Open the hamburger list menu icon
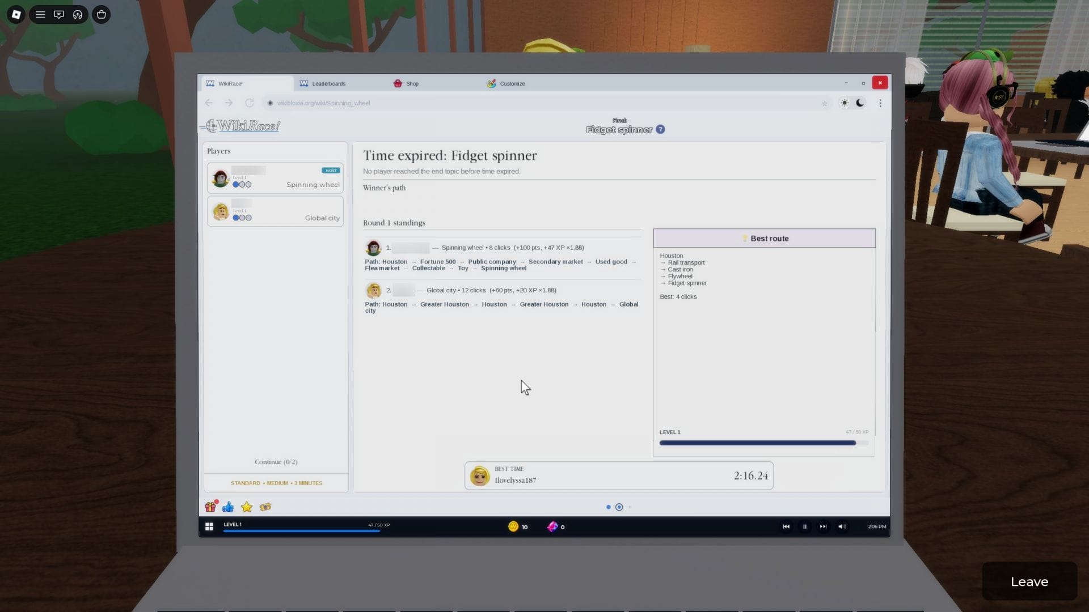 (x=40, y=15)
